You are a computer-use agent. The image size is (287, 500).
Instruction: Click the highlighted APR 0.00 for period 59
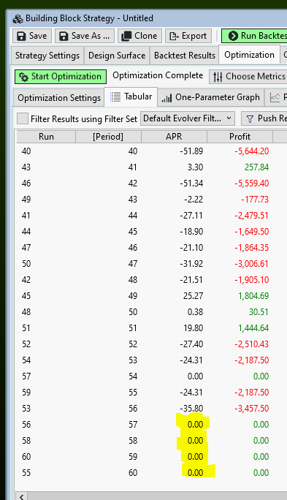(195, 457)
